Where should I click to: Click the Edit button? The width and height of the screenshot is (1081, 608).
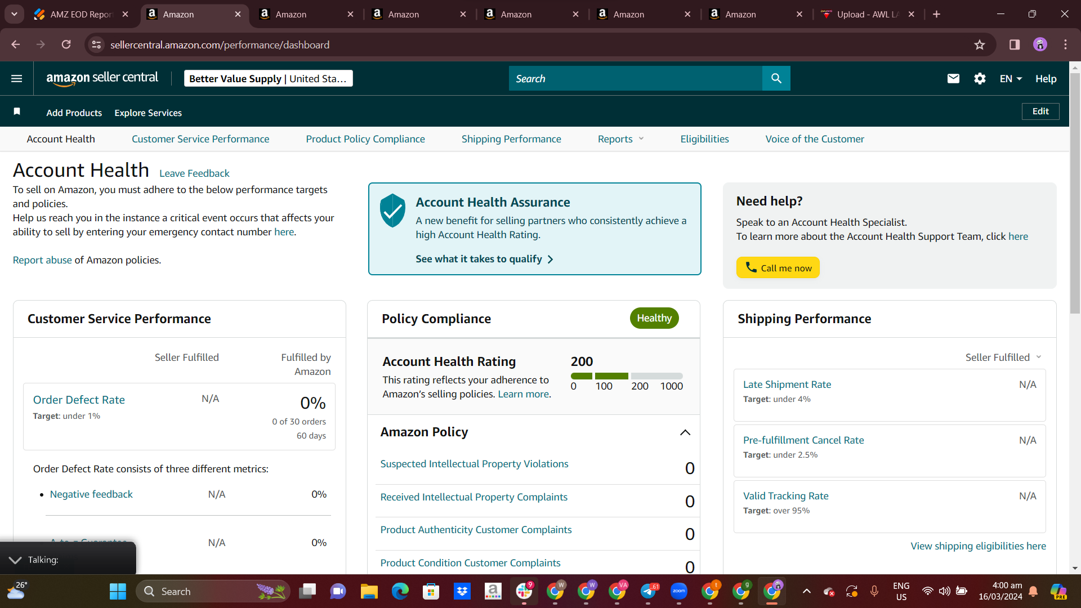tap(1040, 111)
